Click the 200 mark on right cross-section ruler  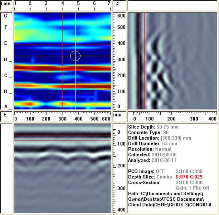point(171,119)
